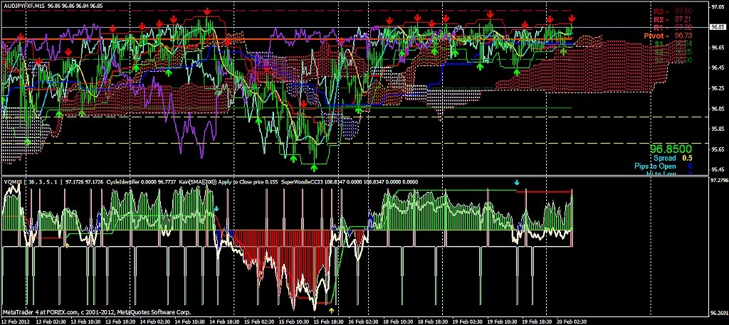Click 95.45 on the price scale
This screenshot has width=729, height=325.
[718, 170]
